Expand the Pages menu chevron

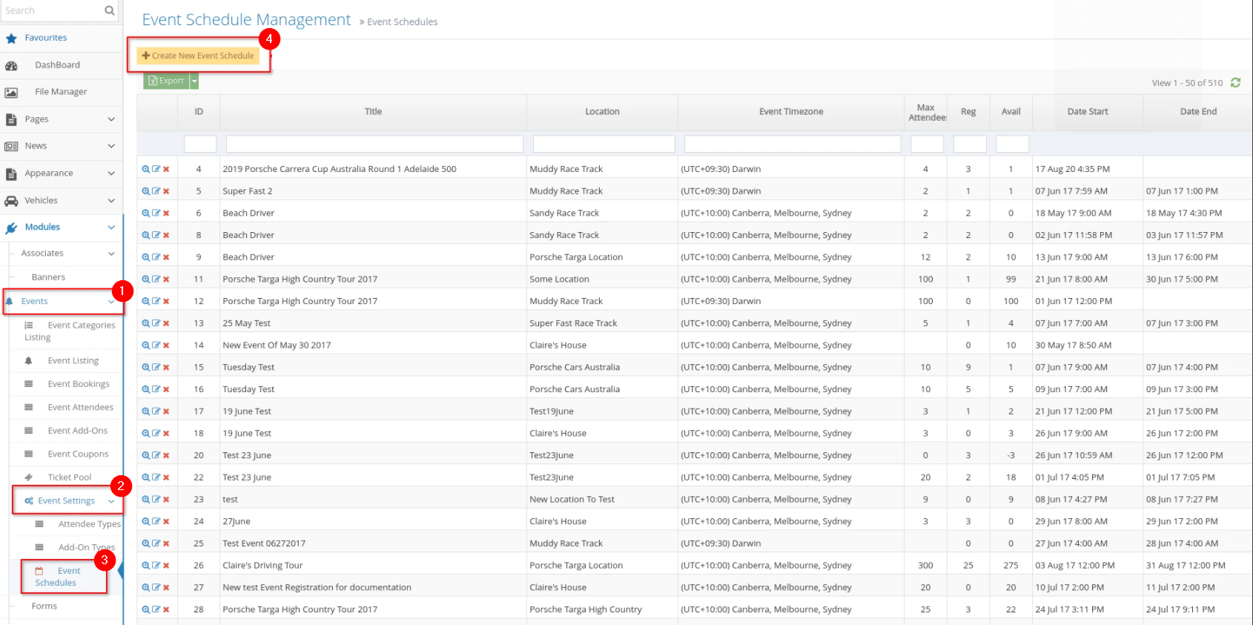pyautogui.click(x=111, y=119)
